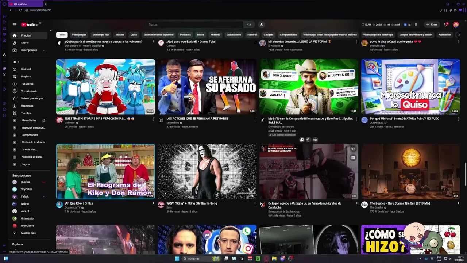
Task: Show more category chips with right arrow
Action: point(458,35)
